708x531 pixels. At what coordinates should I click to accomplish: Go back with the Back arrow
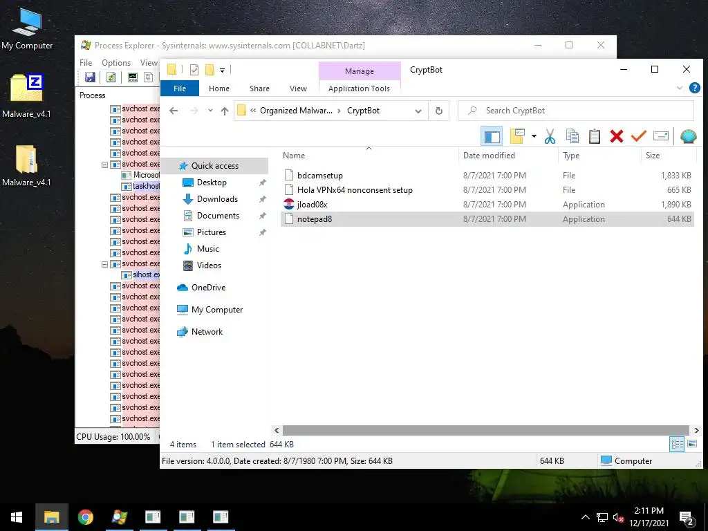click(x=174, y=111)
